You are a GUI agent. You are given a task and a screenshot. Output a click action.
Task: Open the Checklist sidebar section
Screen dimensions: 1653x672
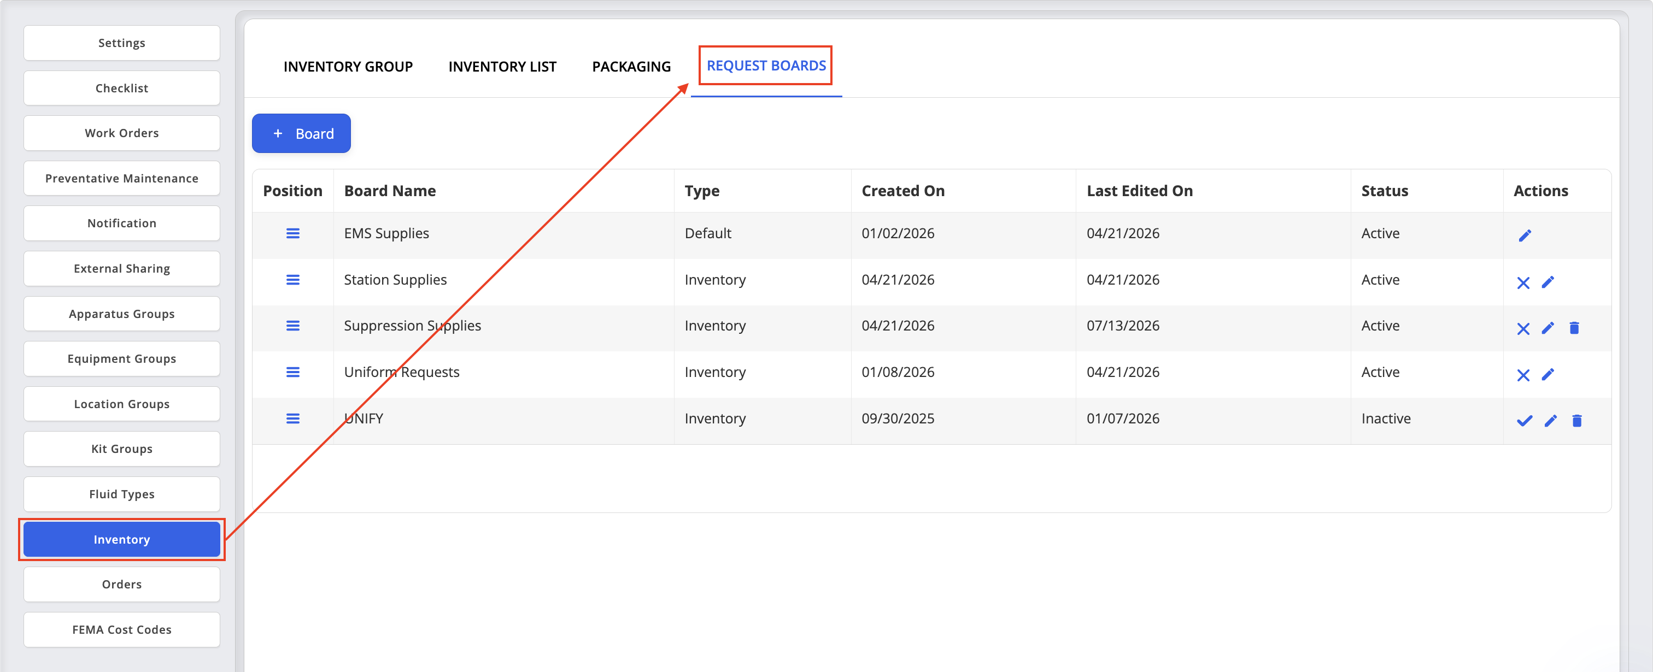(x=122, y=88)
